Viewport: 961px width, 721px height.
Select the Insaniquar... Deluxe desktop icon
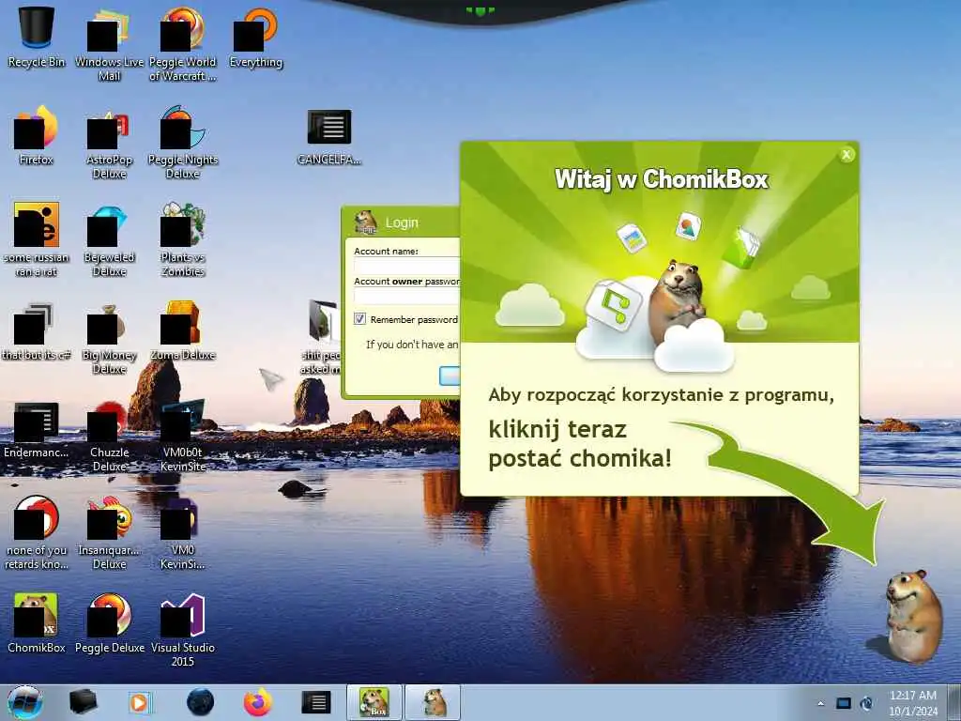pos(109,533)
